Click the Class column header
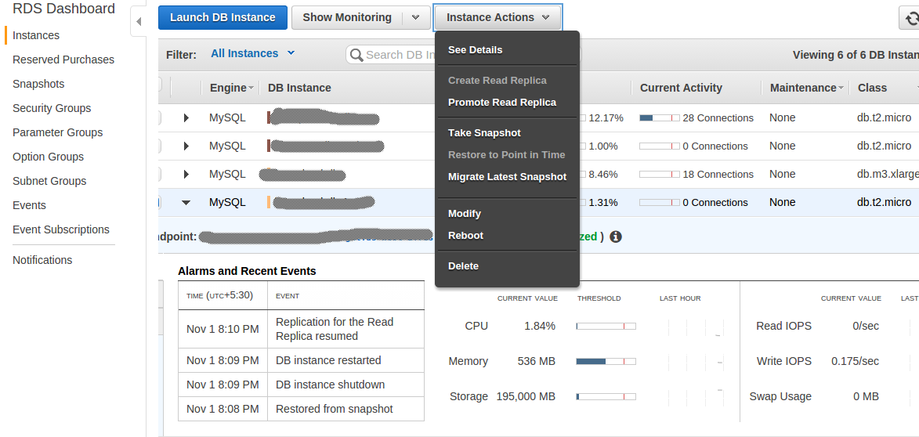Image resolution: width=919 pixels, height=437 pixels. (872, 88)
